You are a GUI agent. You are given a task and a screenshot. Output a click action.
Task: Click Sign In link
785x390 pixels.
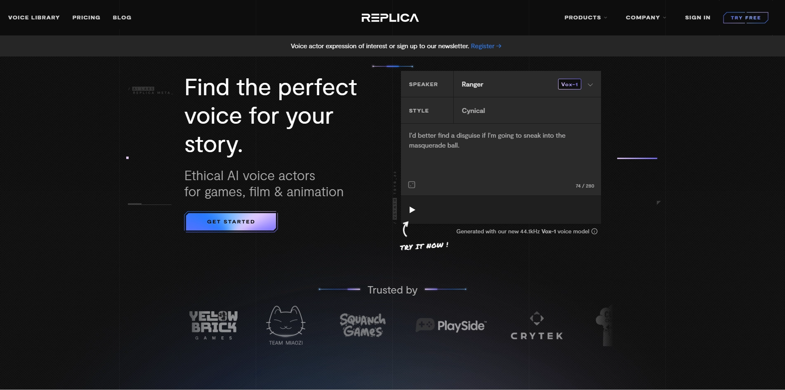(698, 17)
